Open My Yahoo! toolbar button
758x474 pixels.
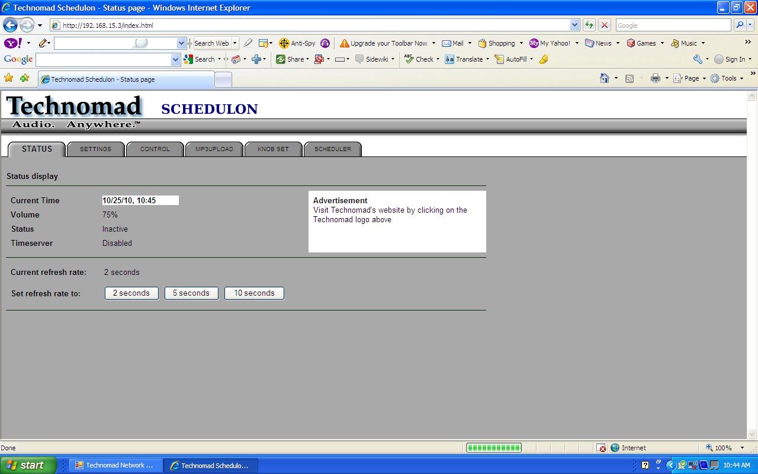click(x=550, y=43)
